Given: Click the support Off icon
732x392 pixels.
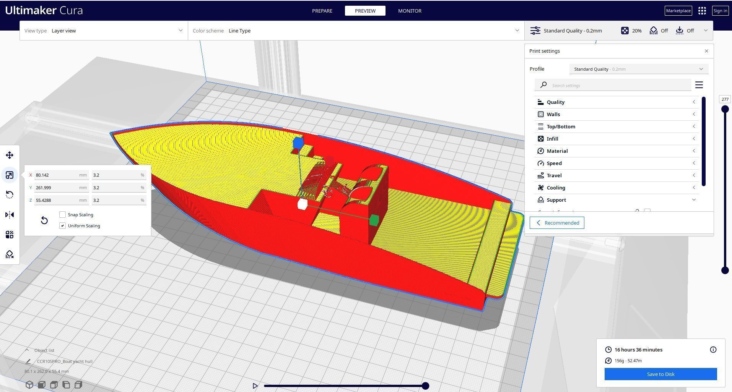Looking at the screenshot, I should pyautogui.click(x=654, y=31).
